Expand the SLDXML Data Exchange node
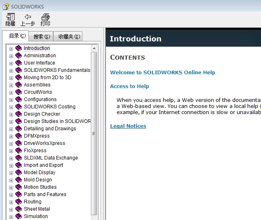261x220 pixels. pyautogui.click(x=11, y=159)
